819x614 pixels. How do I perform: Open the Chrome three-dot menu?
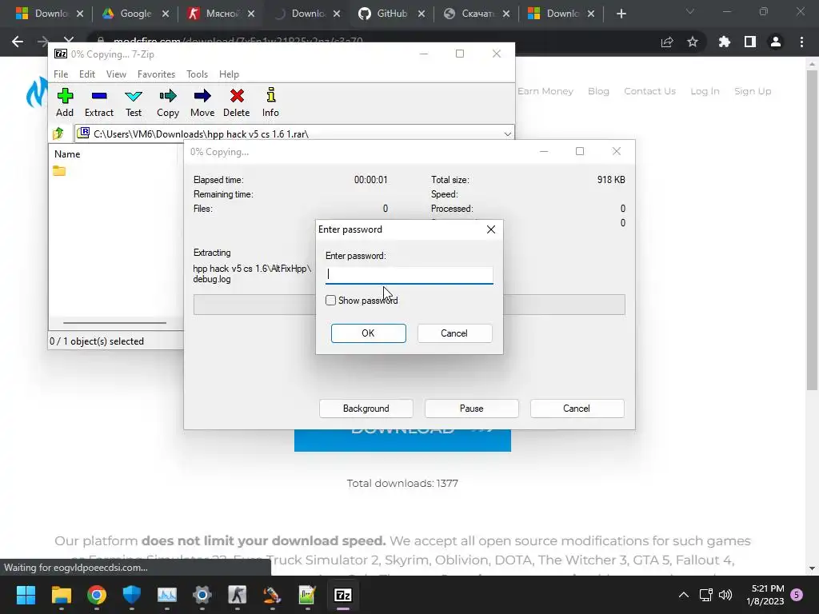(x=801, y=42)
